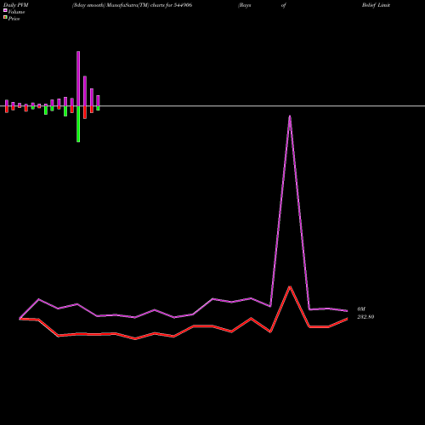Click the 'Volume' legend label
This screenshot has height=425, width=425.
(16, 12)
